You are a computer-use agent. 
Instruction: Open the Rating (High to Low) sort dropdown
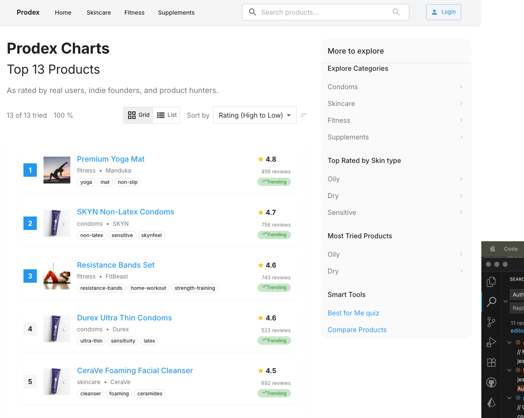(x=254, y=115)
